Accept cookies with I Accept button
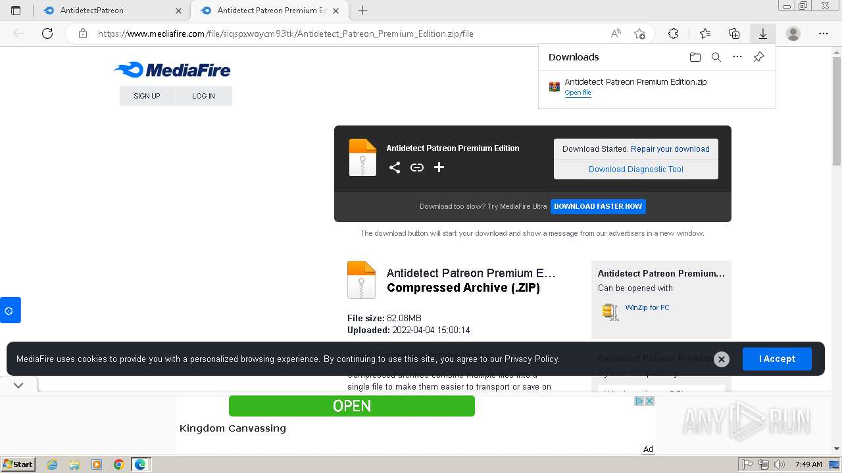 click(x=777, y=359)
